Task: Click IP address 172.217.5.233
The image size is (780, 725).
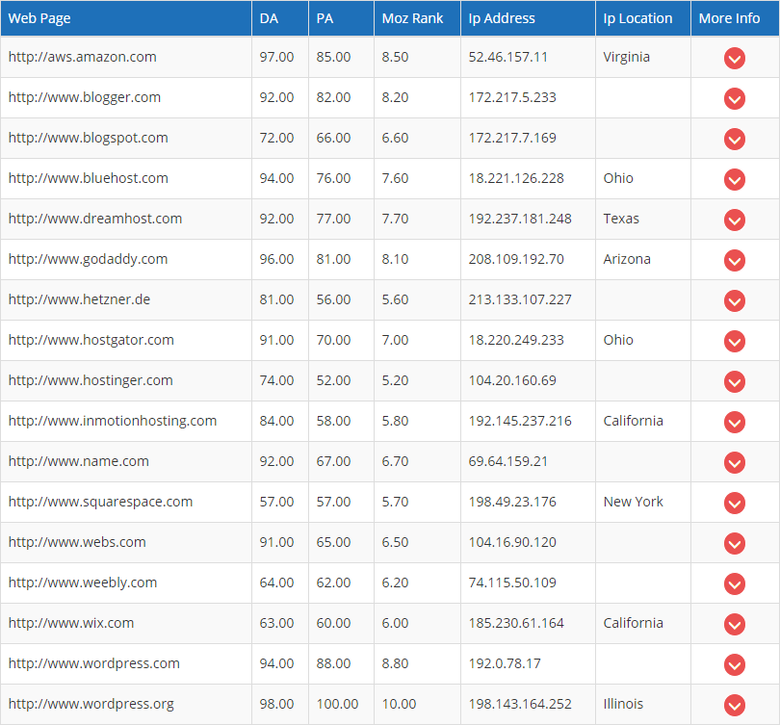Action: (512, 97)
